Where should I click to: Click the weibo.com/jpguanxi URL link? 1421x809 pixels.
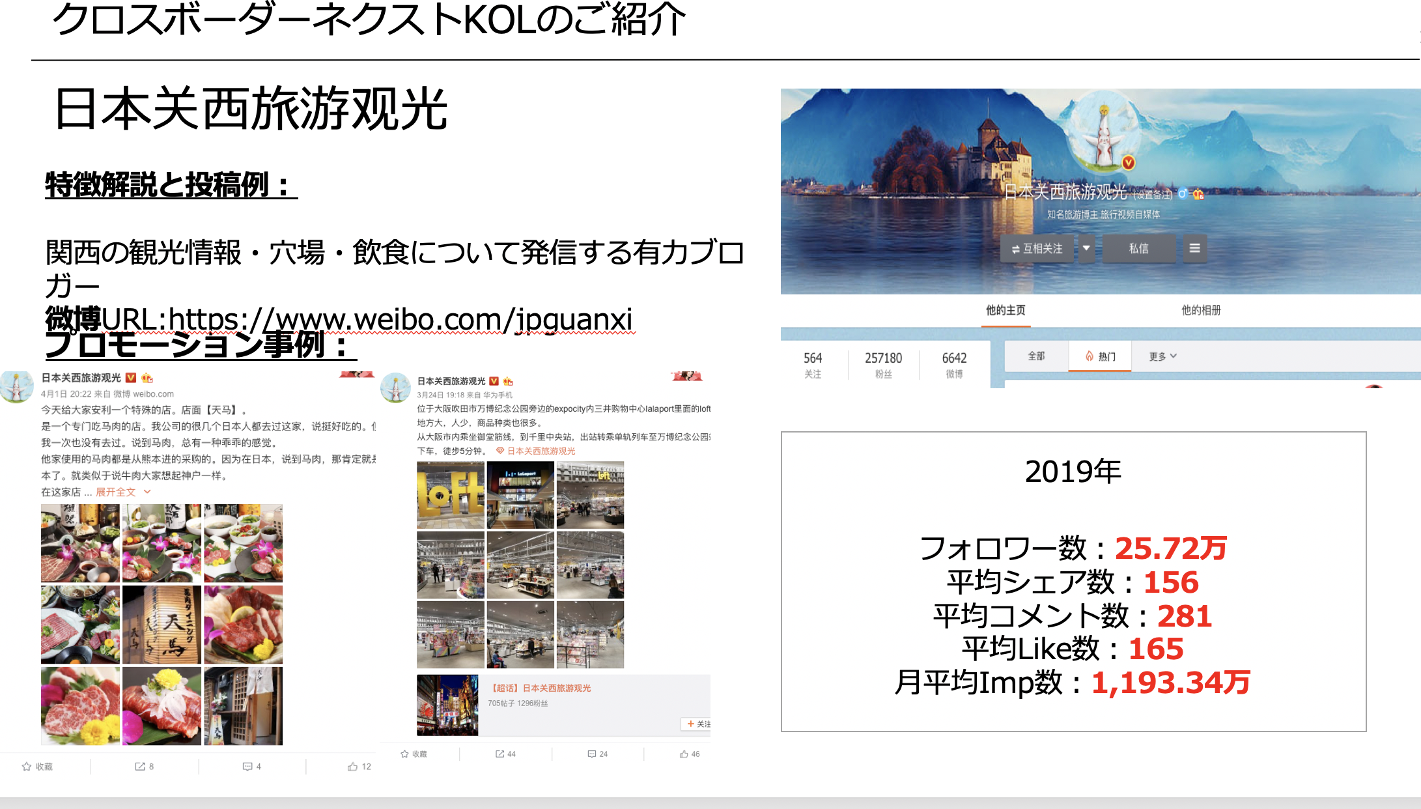(400, 319)
